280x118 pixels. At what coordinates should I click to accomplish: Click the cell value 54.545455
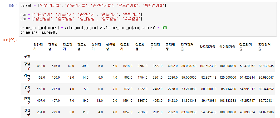point(209,112)
